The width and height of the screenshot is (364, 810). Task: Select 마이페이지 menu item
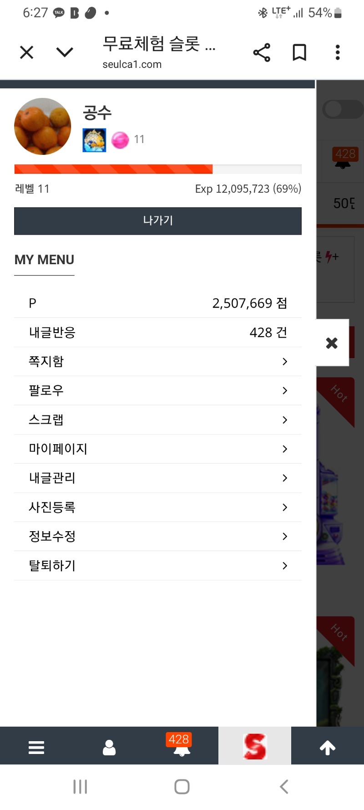pos(58,449)
